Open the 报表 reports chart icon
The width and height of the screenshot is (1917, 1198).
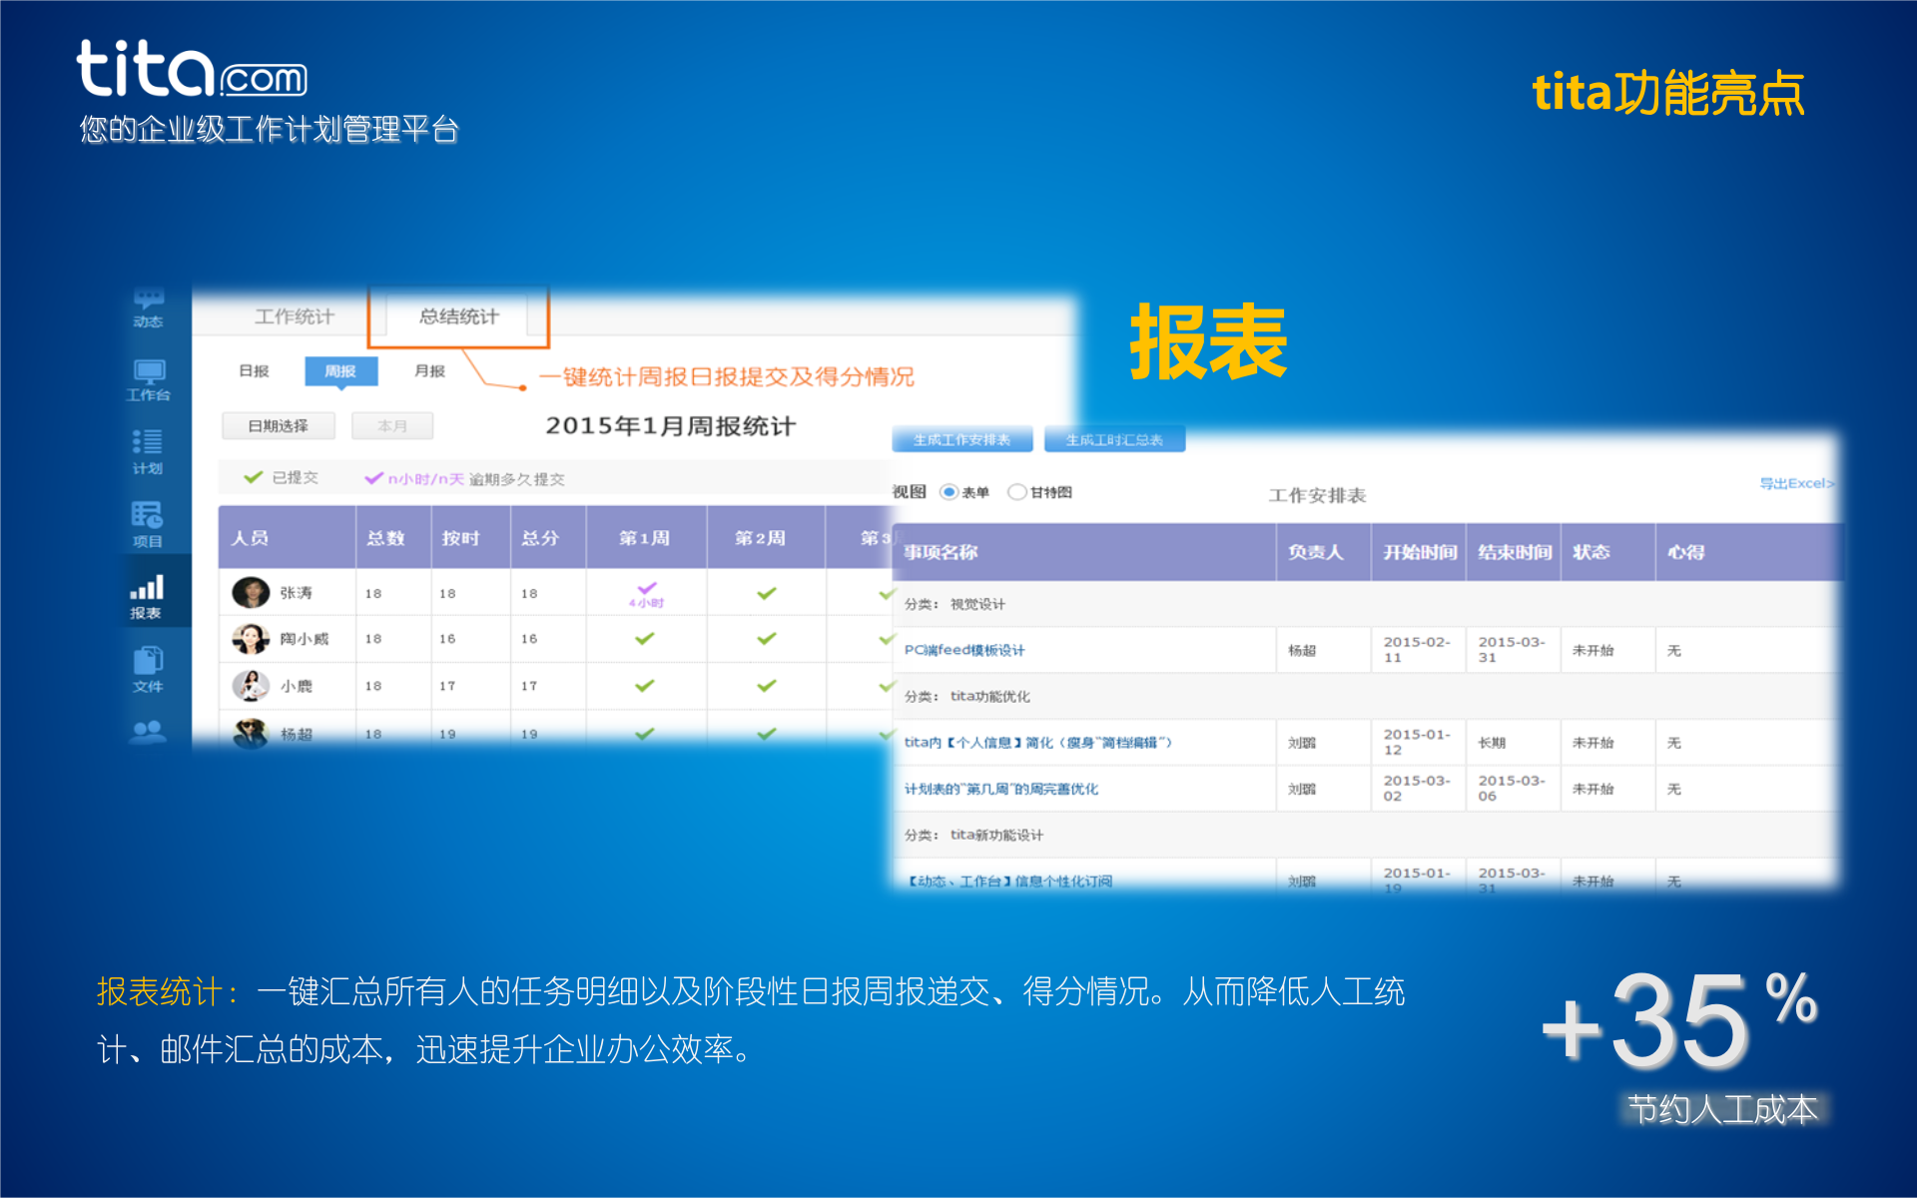coord(148,589)
